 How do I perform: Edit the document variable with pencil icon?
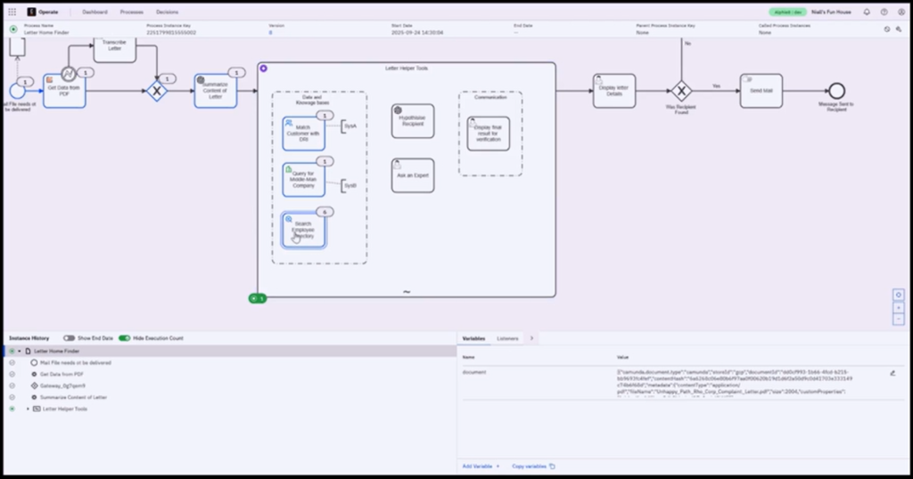892,373
